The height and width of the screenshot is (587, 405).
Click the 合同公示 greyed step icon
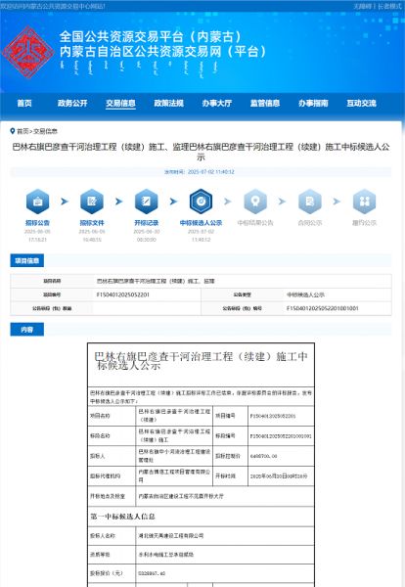pyautogui.click(x=310, y=202)
